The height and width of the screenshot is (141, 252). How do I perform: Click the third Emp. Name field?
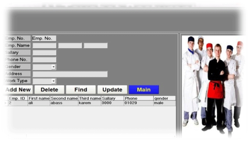[95, 46]
